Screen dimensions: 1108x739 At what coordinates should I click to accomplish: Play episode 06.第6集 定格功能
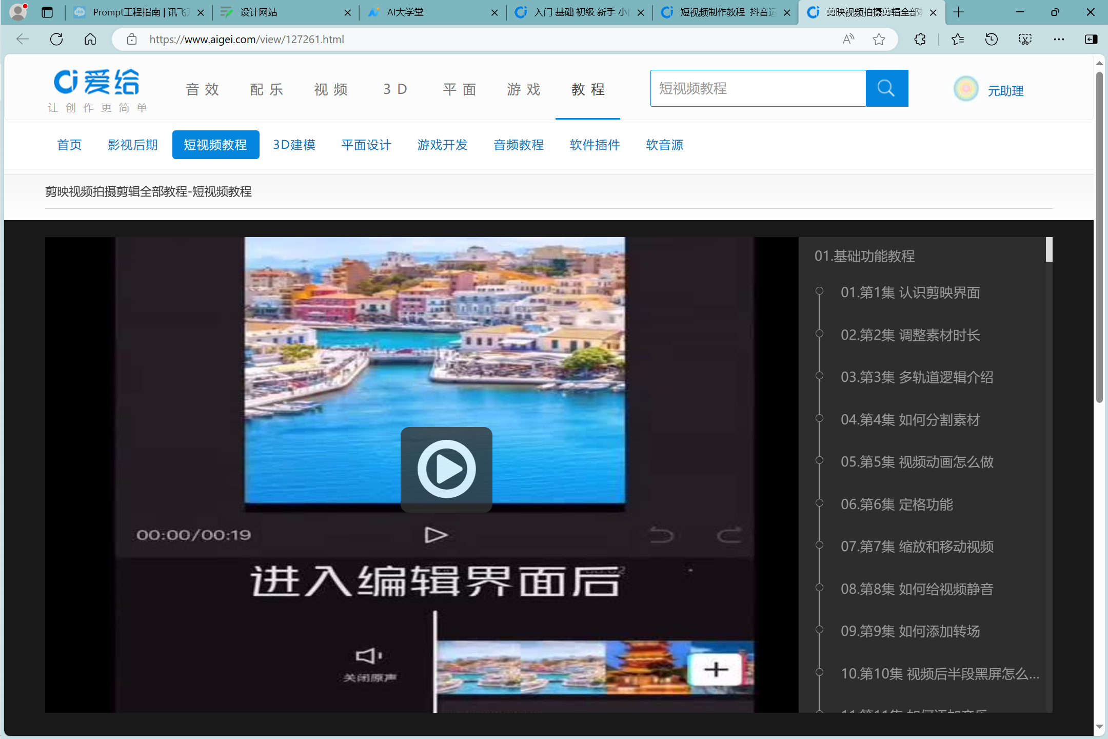[897, 504]
